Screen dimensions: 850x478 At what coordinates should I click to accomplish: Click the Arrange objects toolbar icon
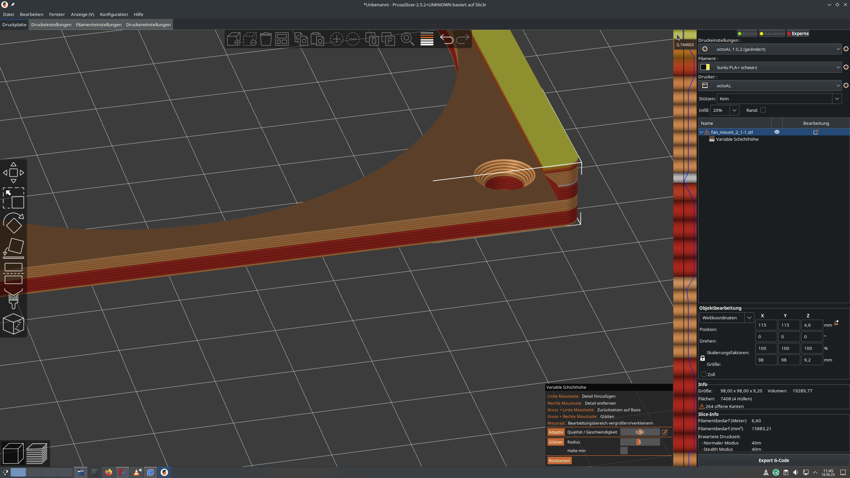(282, 39)
